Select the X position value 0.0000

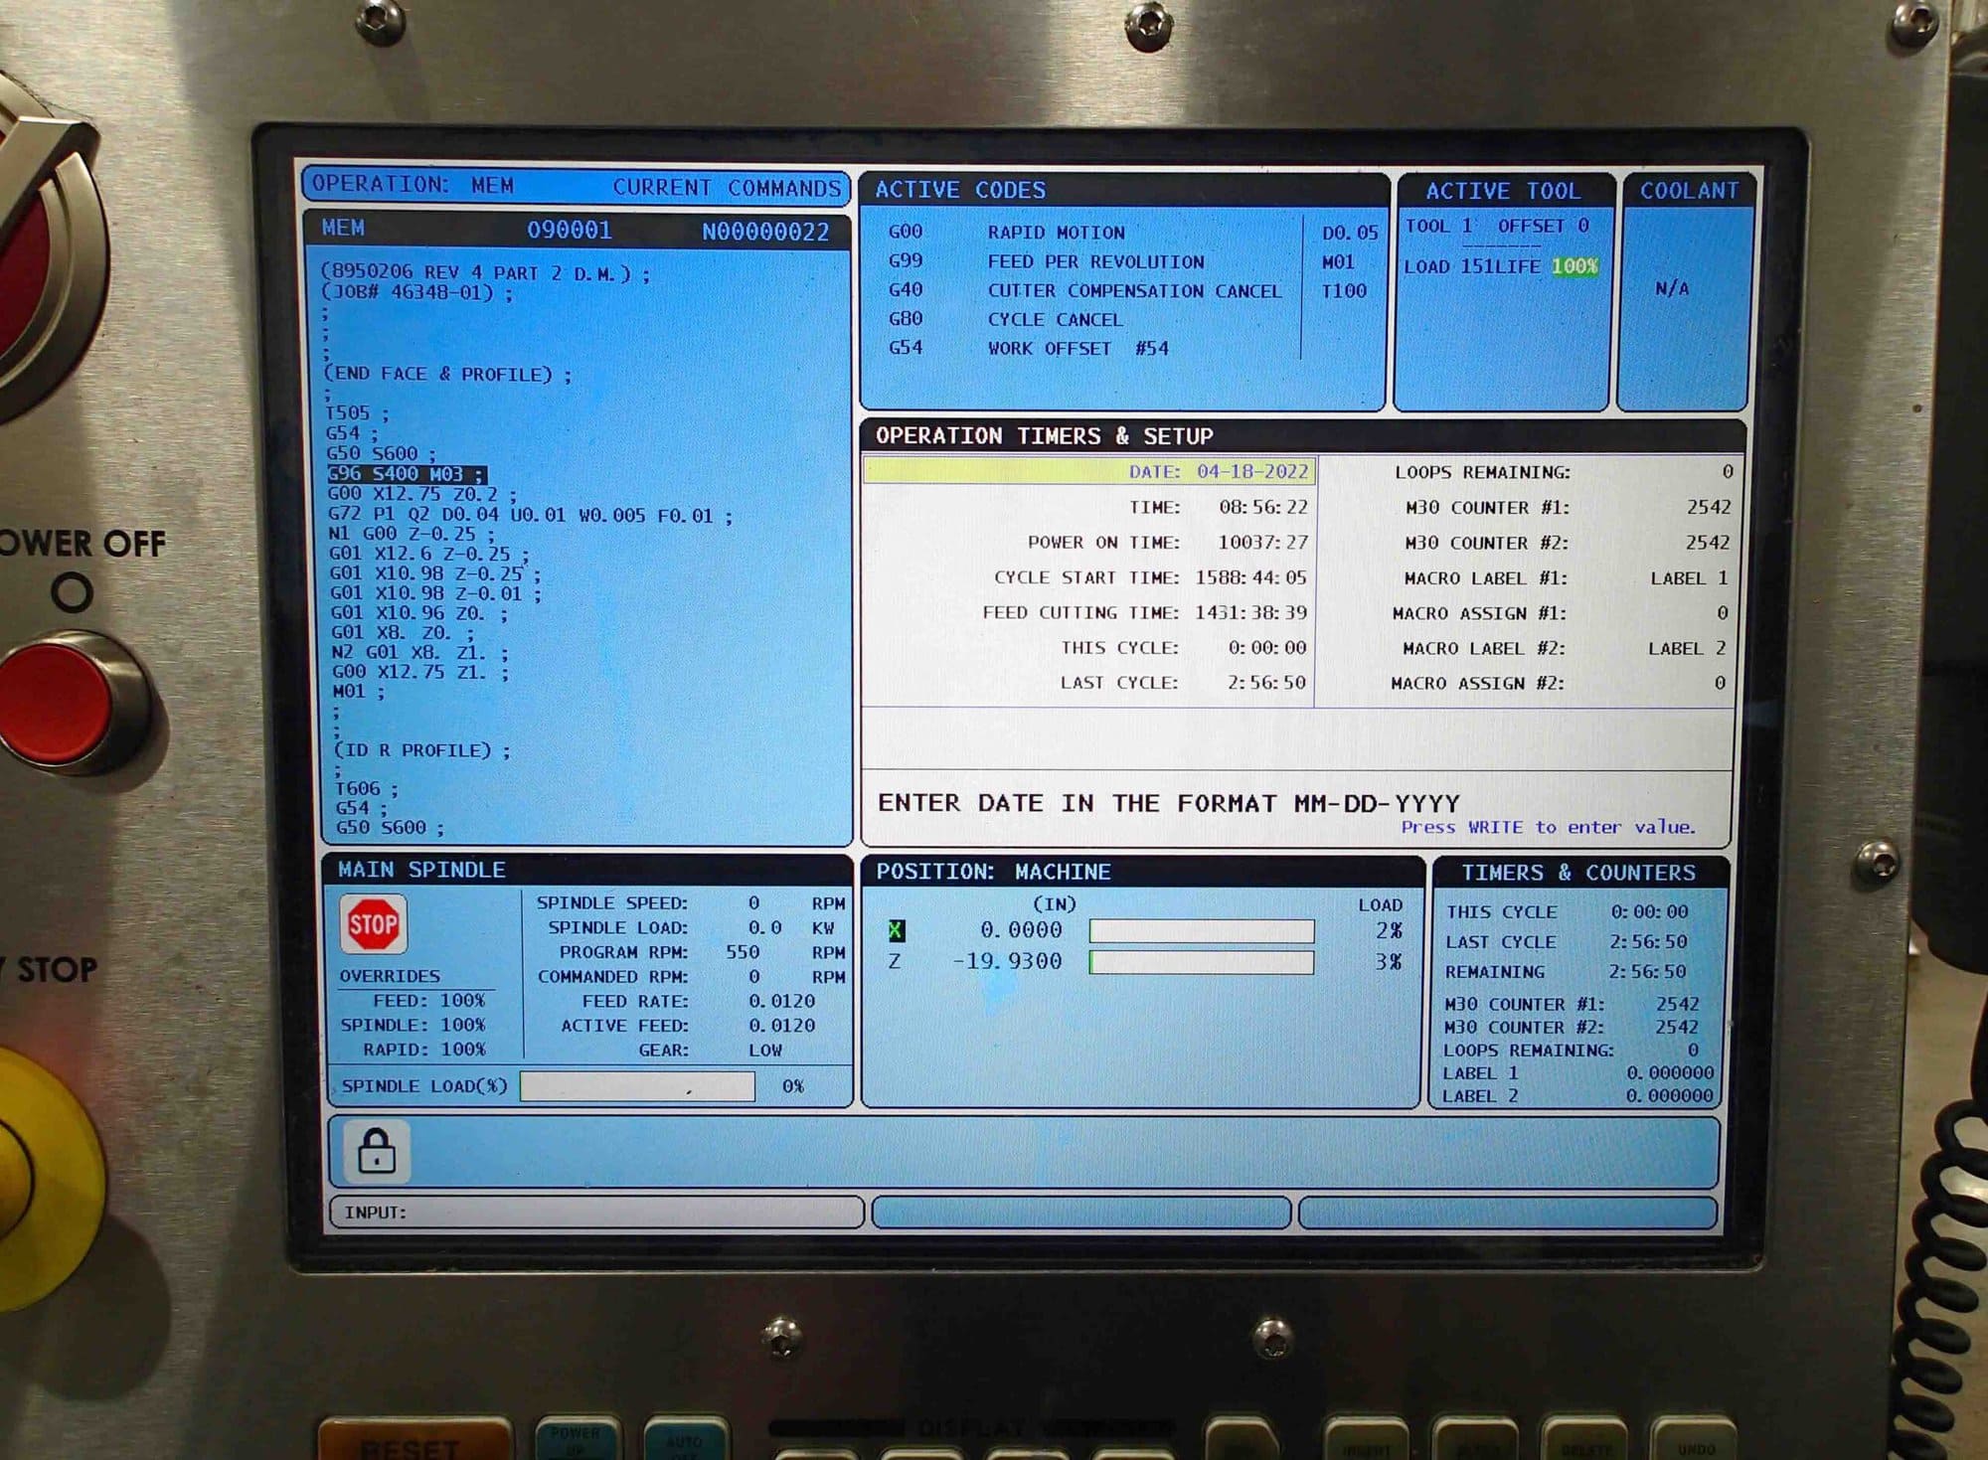point(1021,930)
